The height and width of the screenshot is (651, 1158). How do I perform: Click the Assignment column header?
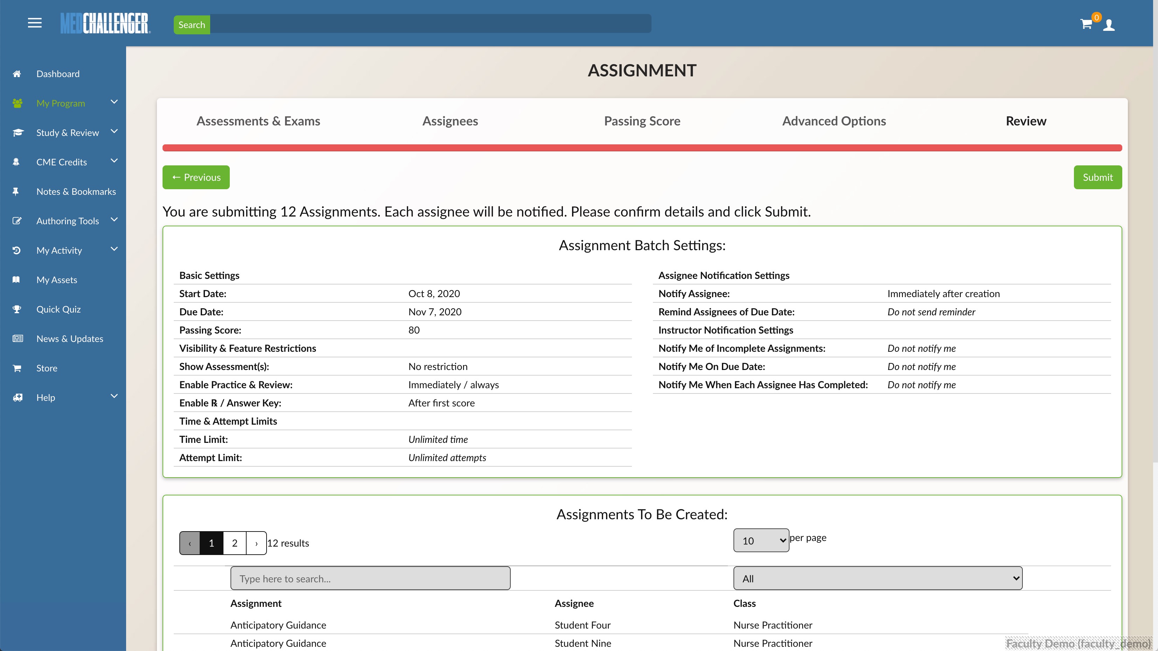(256, 603)
